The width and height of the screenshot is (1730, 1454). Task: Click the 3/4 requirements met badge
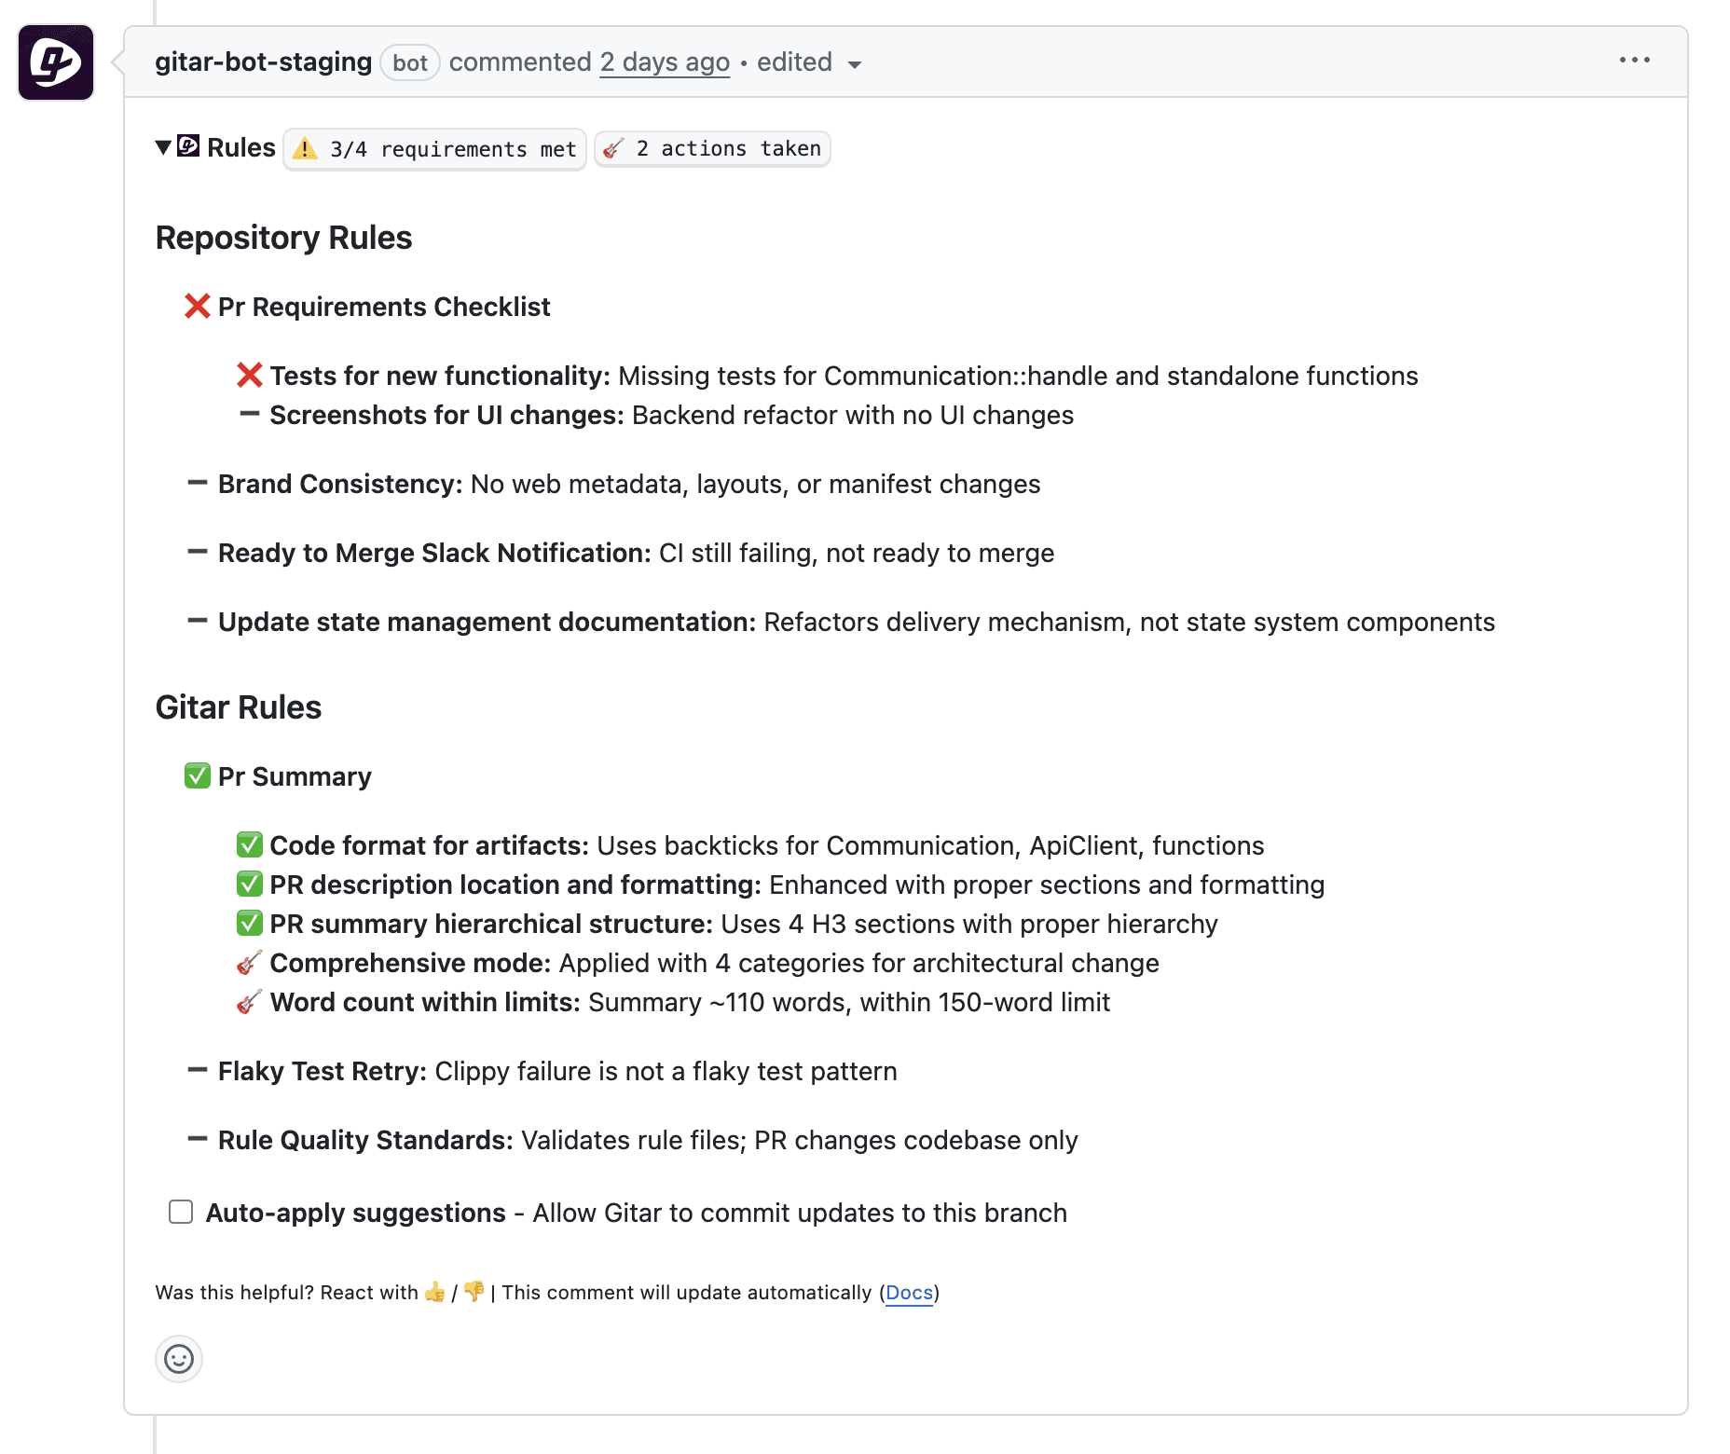pos(434,149)
